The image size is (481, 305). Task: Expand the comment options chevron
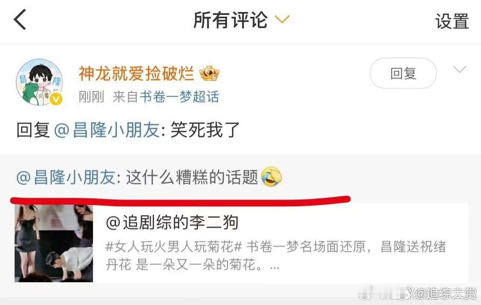(459, 69)
